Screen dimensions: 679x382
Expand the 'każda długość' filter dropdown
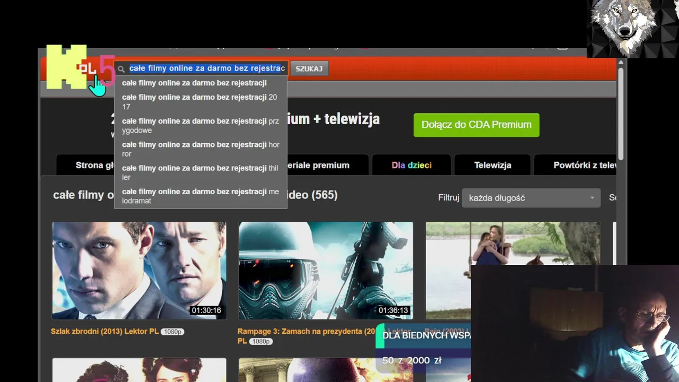coord(531,198)
